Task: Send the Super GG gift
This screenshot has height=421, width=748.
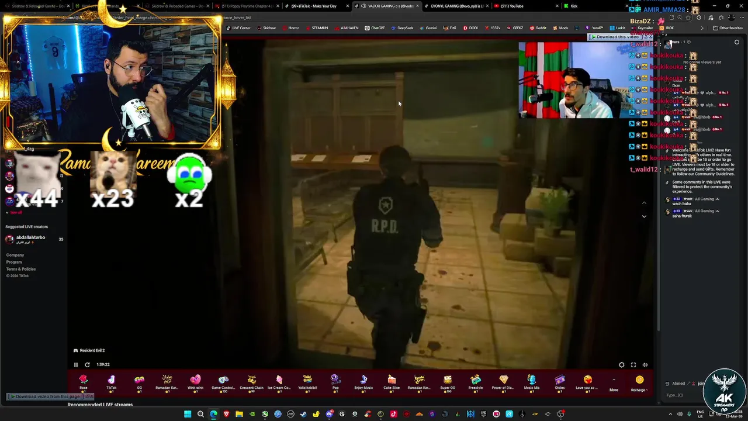Action: point(448,383)
